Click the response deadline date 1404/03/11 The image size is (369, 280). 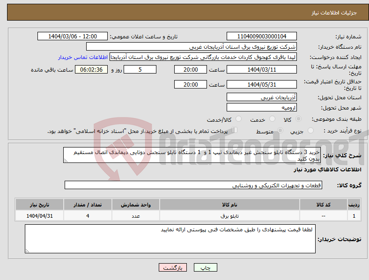pos(261,69)
